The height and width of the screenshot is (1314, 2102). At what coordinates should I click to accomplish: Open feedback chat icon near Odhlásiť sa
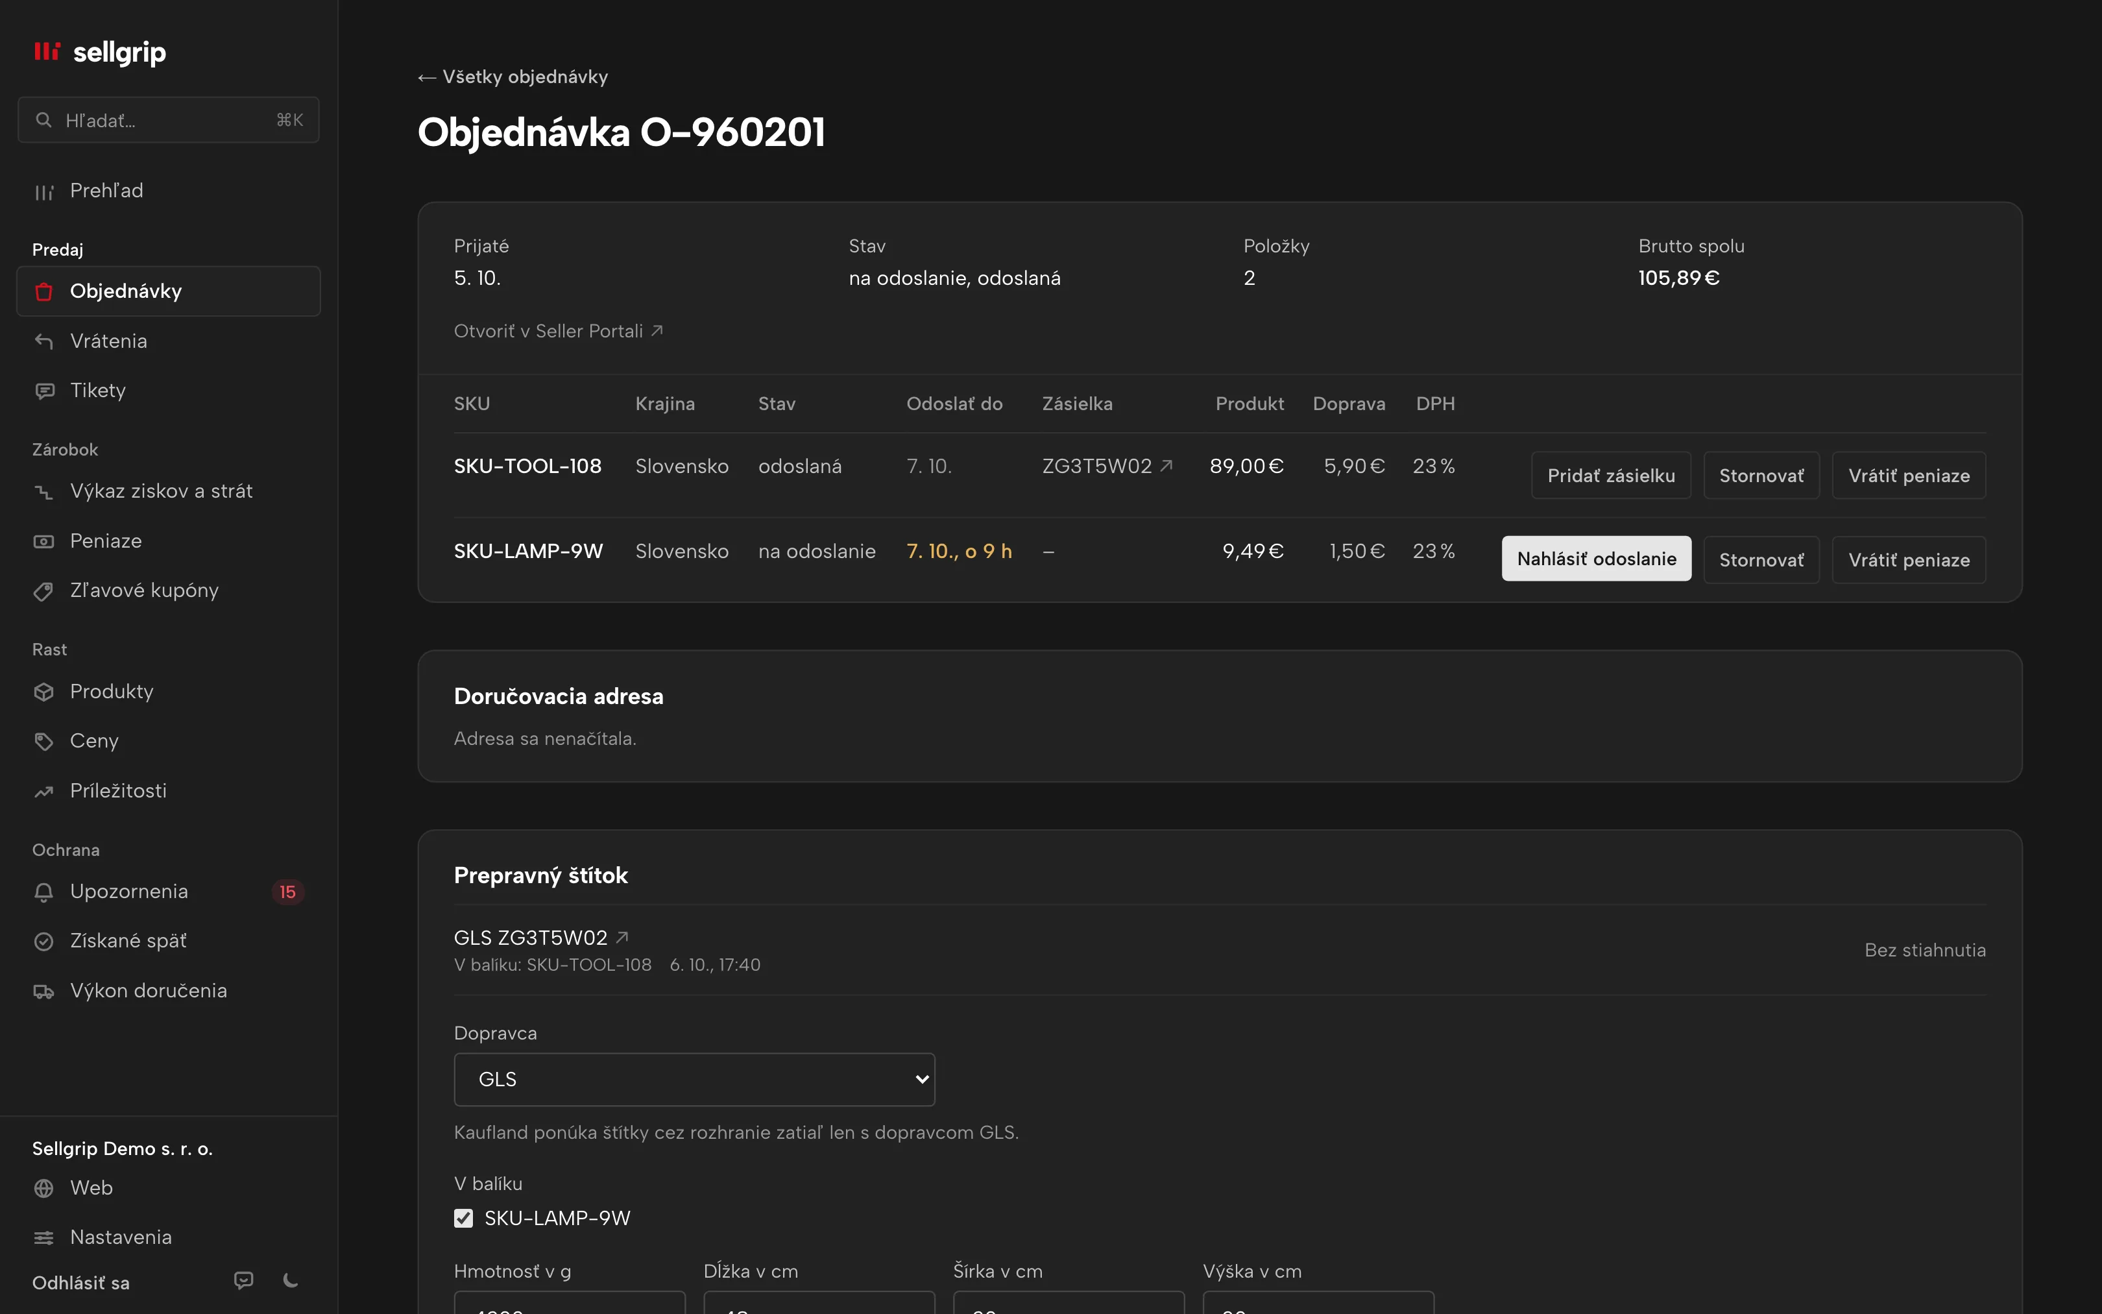point(244,1280)
